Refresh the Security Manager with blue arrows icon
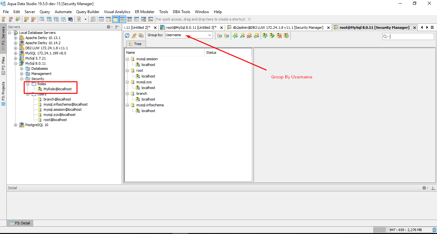The height and width of the screenshot is (234, 437). coord(127,35)
